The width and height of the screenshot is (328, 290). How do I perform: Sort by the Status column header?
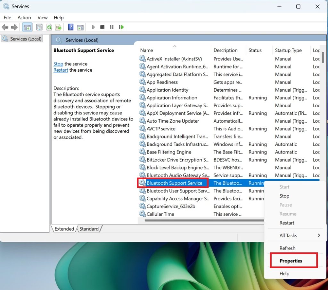coord(259,50)
